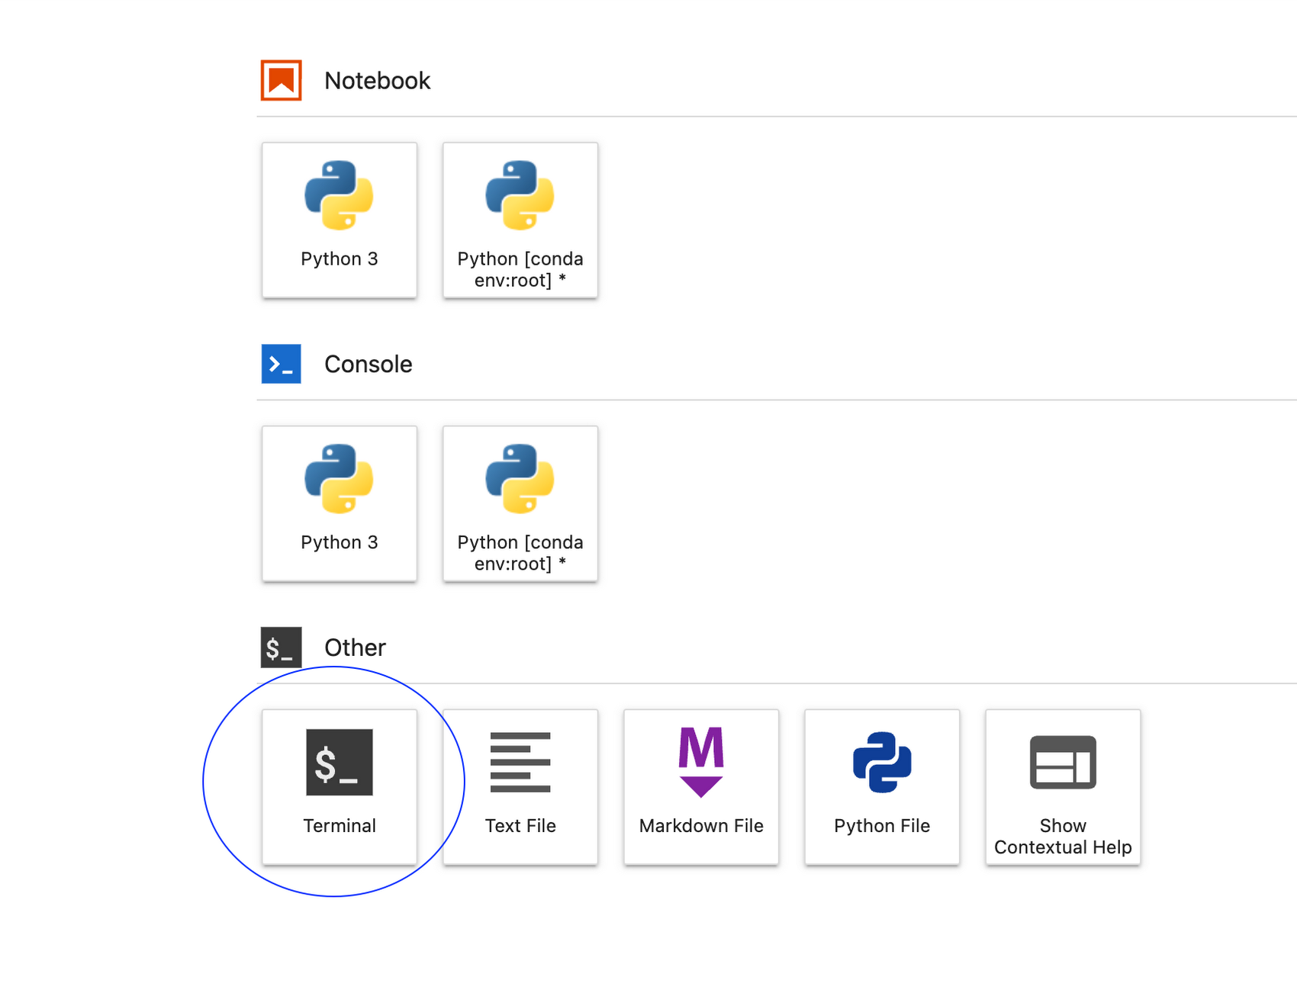Click the blue Console section icon
Screen dimensions: 1297x993
tap(282, 364)
